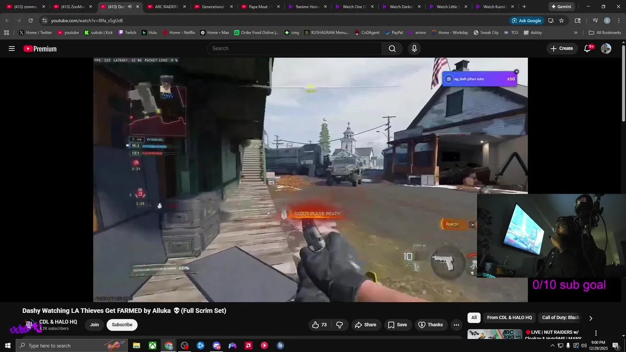Click the Subscribe button

click(122, 325)
